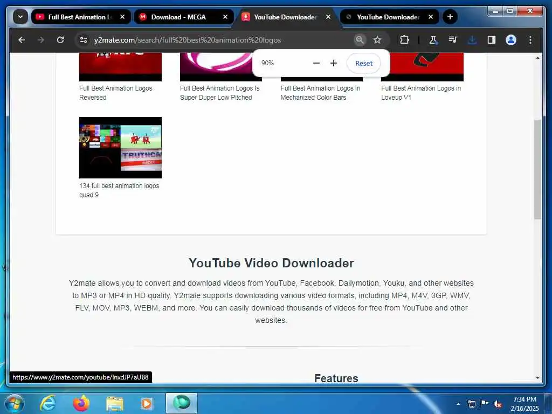Screen dimensions: 552x414
Task: Show downloads from the toolbar
Action: (x=472, y=40)
